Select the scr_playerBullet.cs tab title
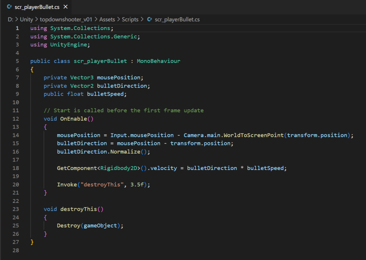 point(36,7)
